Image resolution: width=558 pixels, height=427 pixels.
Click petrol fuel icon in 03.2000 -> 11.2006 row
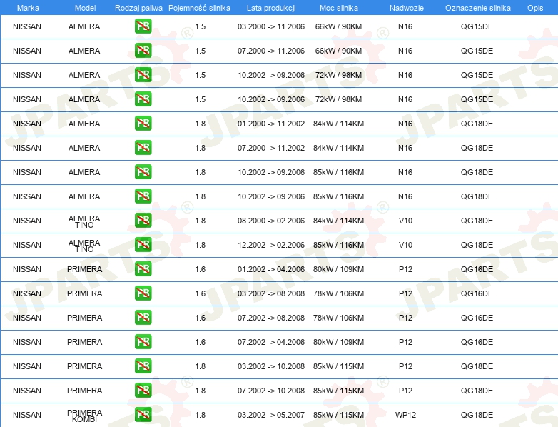143,26
